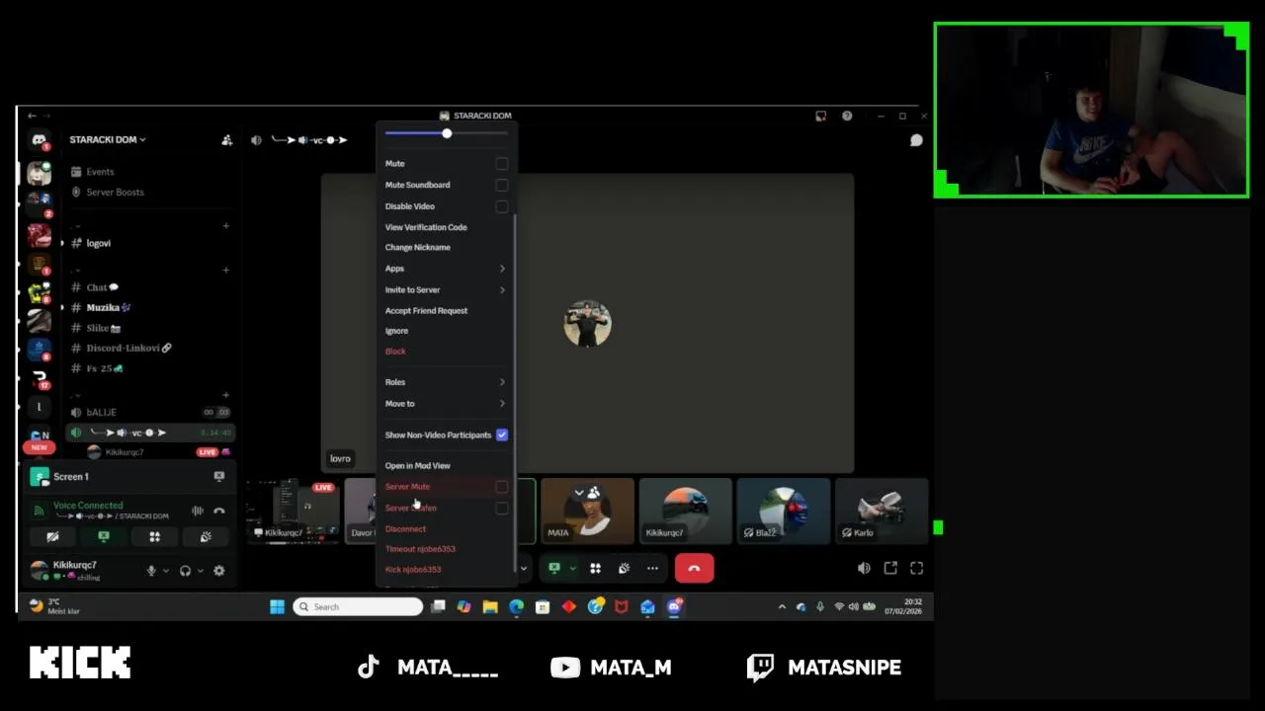Open Microsoft Edge from the taskbar
Screen dimensions: 1265x711
[x=516, y=606]
